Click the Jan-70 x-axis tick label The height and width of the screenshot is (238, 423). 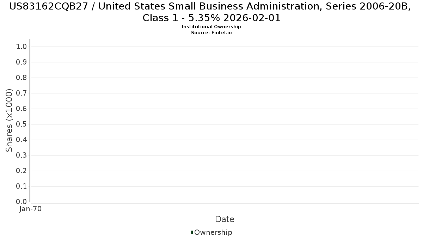[x=31, y=209]
